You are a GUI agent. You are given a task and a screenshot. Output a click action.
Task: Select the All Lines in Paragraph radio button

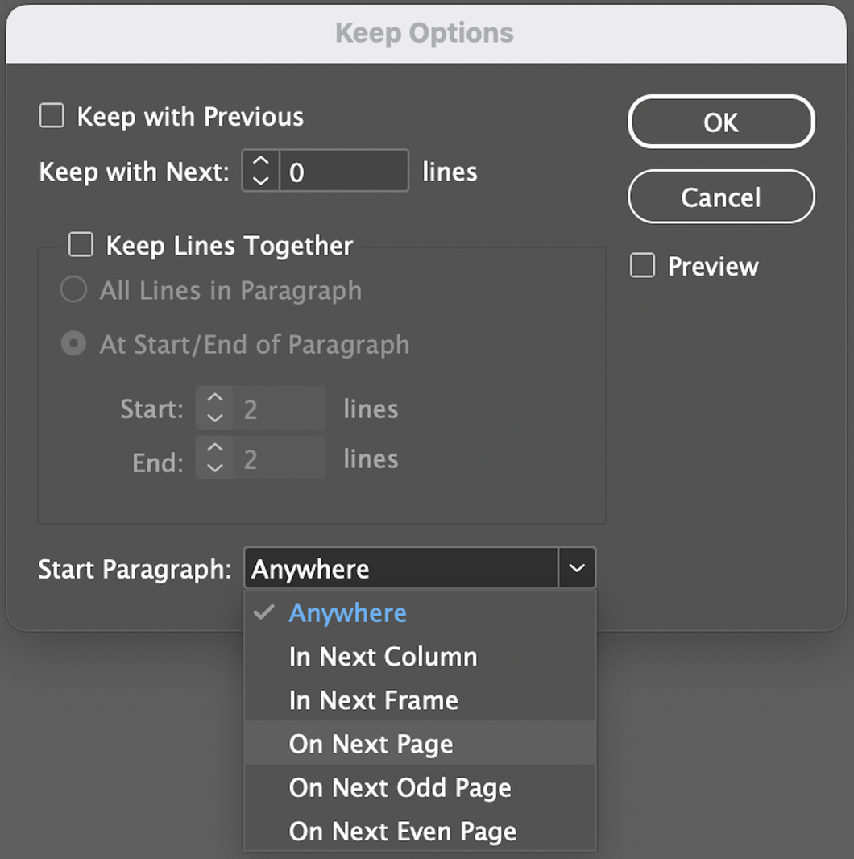tap(73, 289)
